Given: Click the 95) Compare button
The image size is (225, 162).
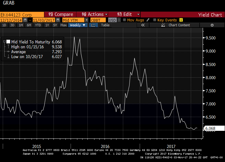Looking at the screenshot, I should pyautogui.click(x=60, y=14).
